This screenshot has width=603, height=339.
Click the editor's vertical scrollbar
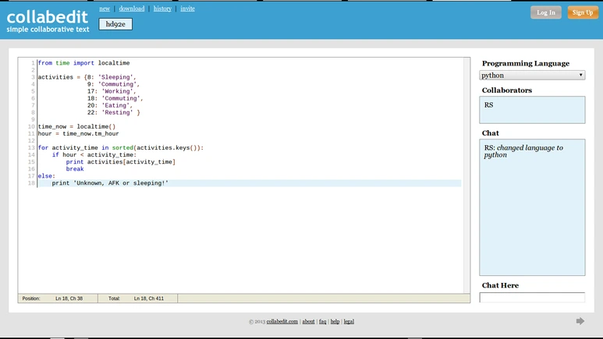click(x=466, y=175)
